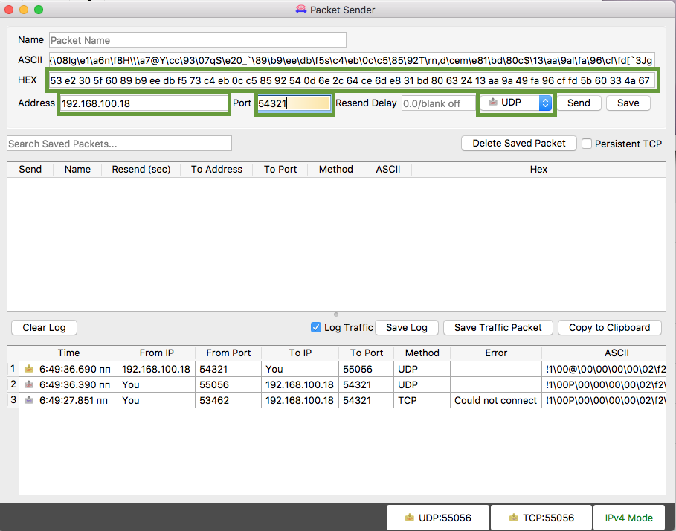The height and width of the screenshot is (531, 676).
Task: Select log row number 3 header
Action: pos(13,400)
